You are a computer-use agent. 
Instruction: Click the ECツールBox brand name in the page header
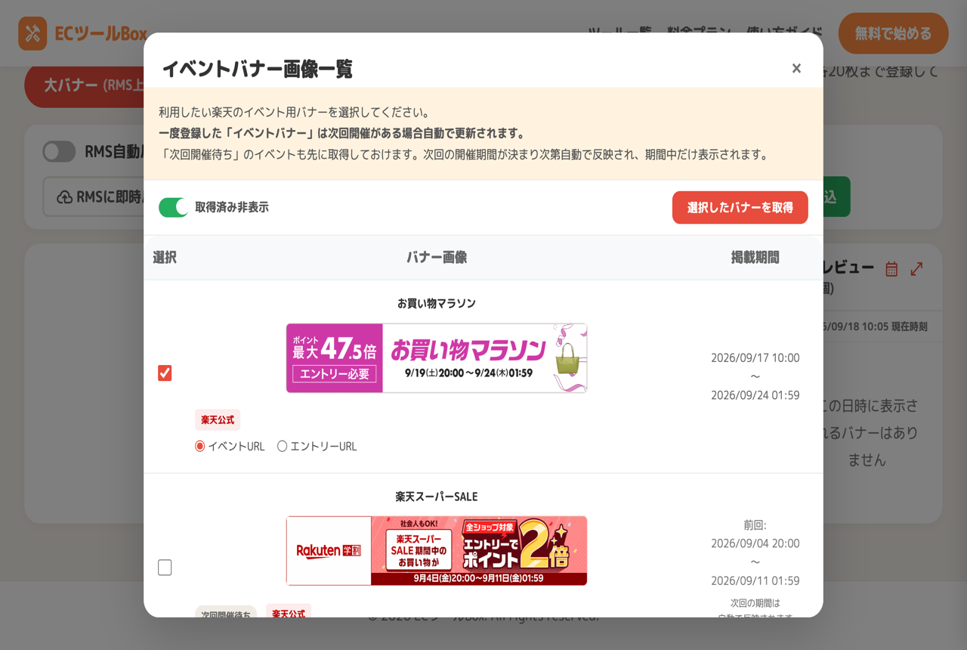(x=100, y=33)
